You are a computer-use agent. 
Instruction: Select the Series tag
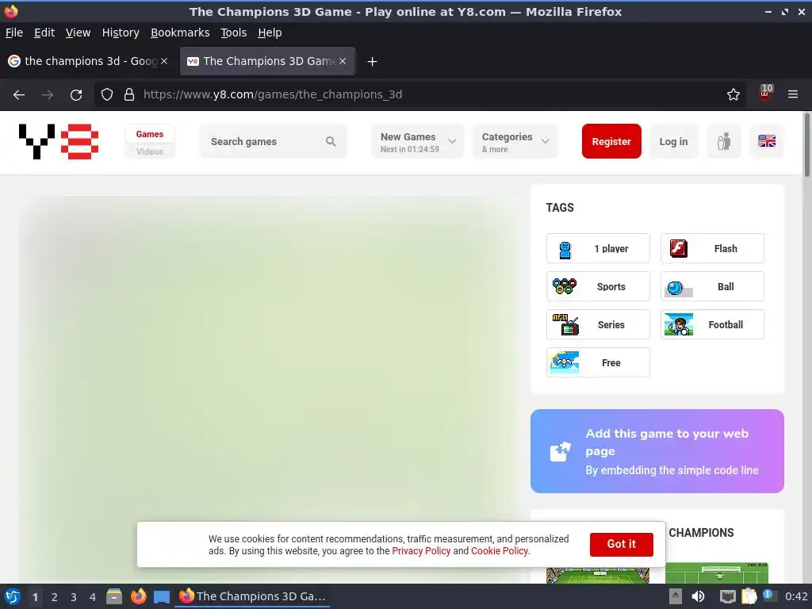(x=598, y=324)
